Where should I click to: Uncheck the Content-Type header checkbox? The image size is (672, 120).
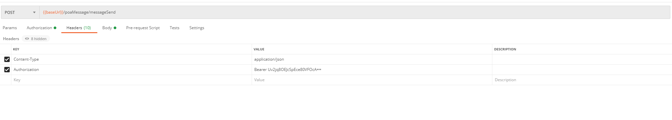click(7, 59)
